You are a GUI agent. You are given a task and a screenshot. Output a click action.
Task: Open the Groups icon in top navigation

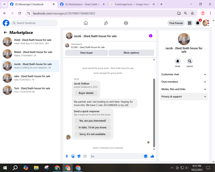click(x=126, y=23)
